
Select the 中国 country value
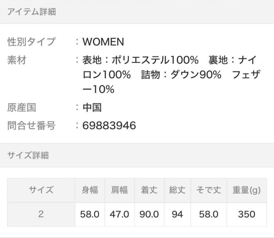click(92, 108)
